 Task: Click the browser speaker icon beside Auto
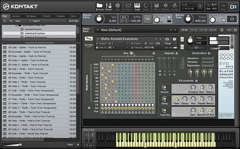click(78, 145)
